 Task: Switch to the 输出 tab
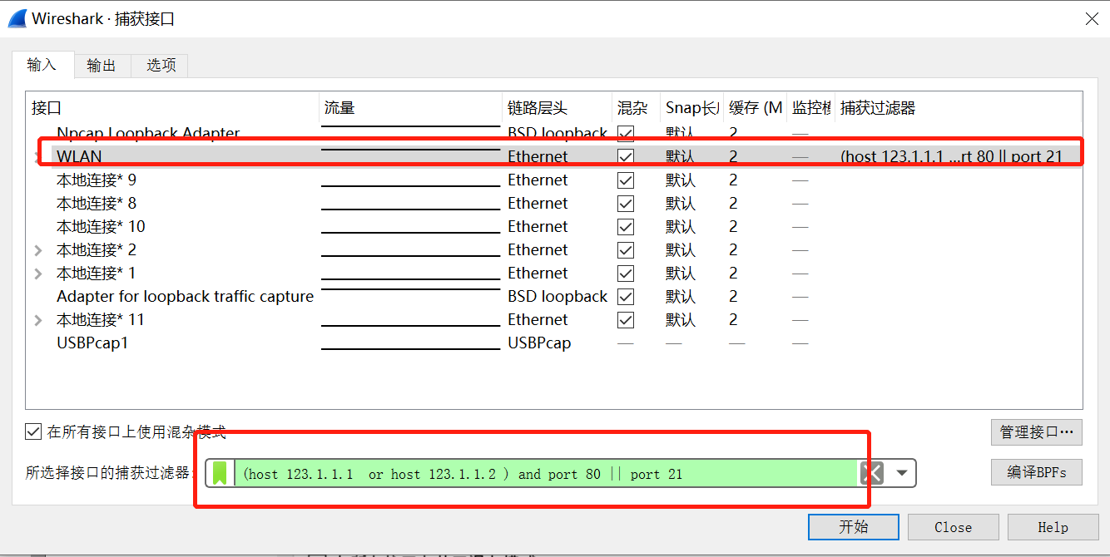102,65
